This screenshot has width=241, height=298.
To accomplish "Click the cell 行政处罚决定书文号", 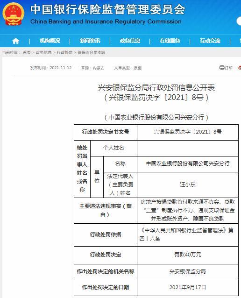I will pyautogui.click(x=106, y=132).
